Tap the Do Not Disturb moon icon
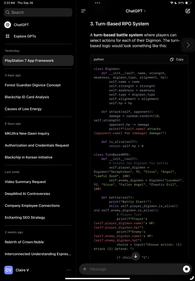 tap(175, 3)
